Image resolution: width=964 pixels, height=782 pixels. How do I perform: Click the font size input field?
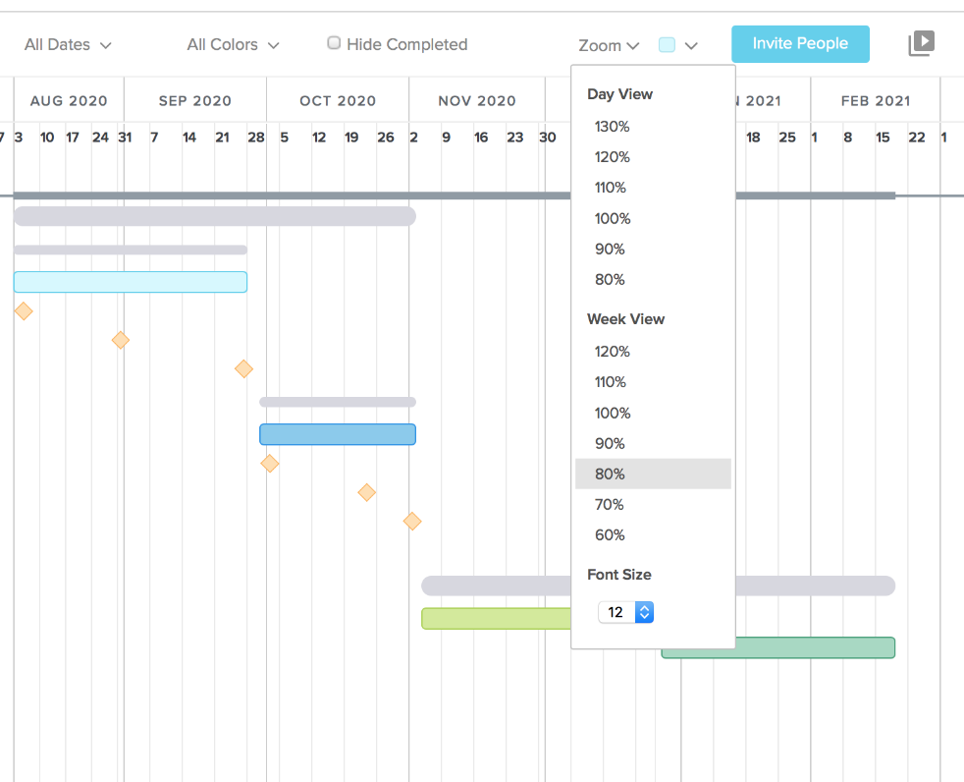point(616,611)
